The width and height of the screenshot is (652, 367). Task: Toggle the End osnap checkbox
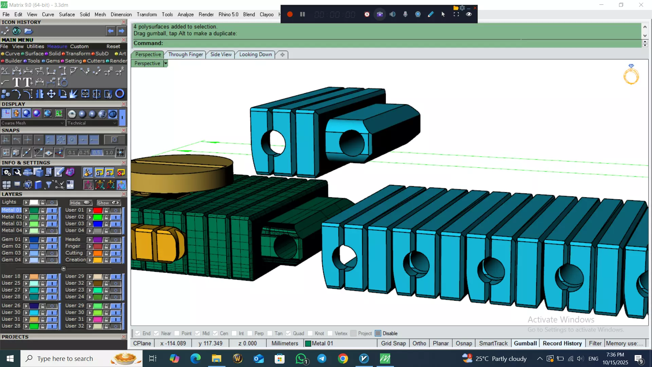138,333
